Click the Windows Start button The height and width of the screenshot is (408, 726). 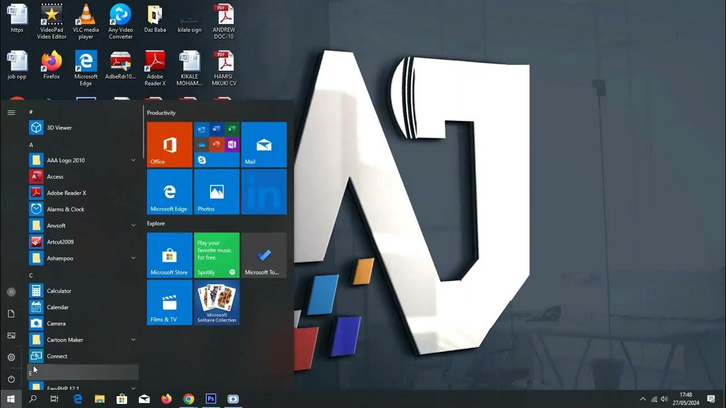(11, 399)
